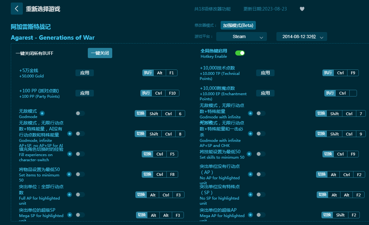Click star icon beside No AP for highlighted unit
The width and height of the screenshot is (369, 225).
250,174
